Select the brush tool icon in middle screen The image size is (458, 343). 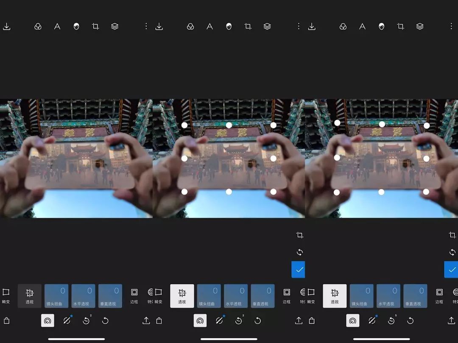click(220, 321)
